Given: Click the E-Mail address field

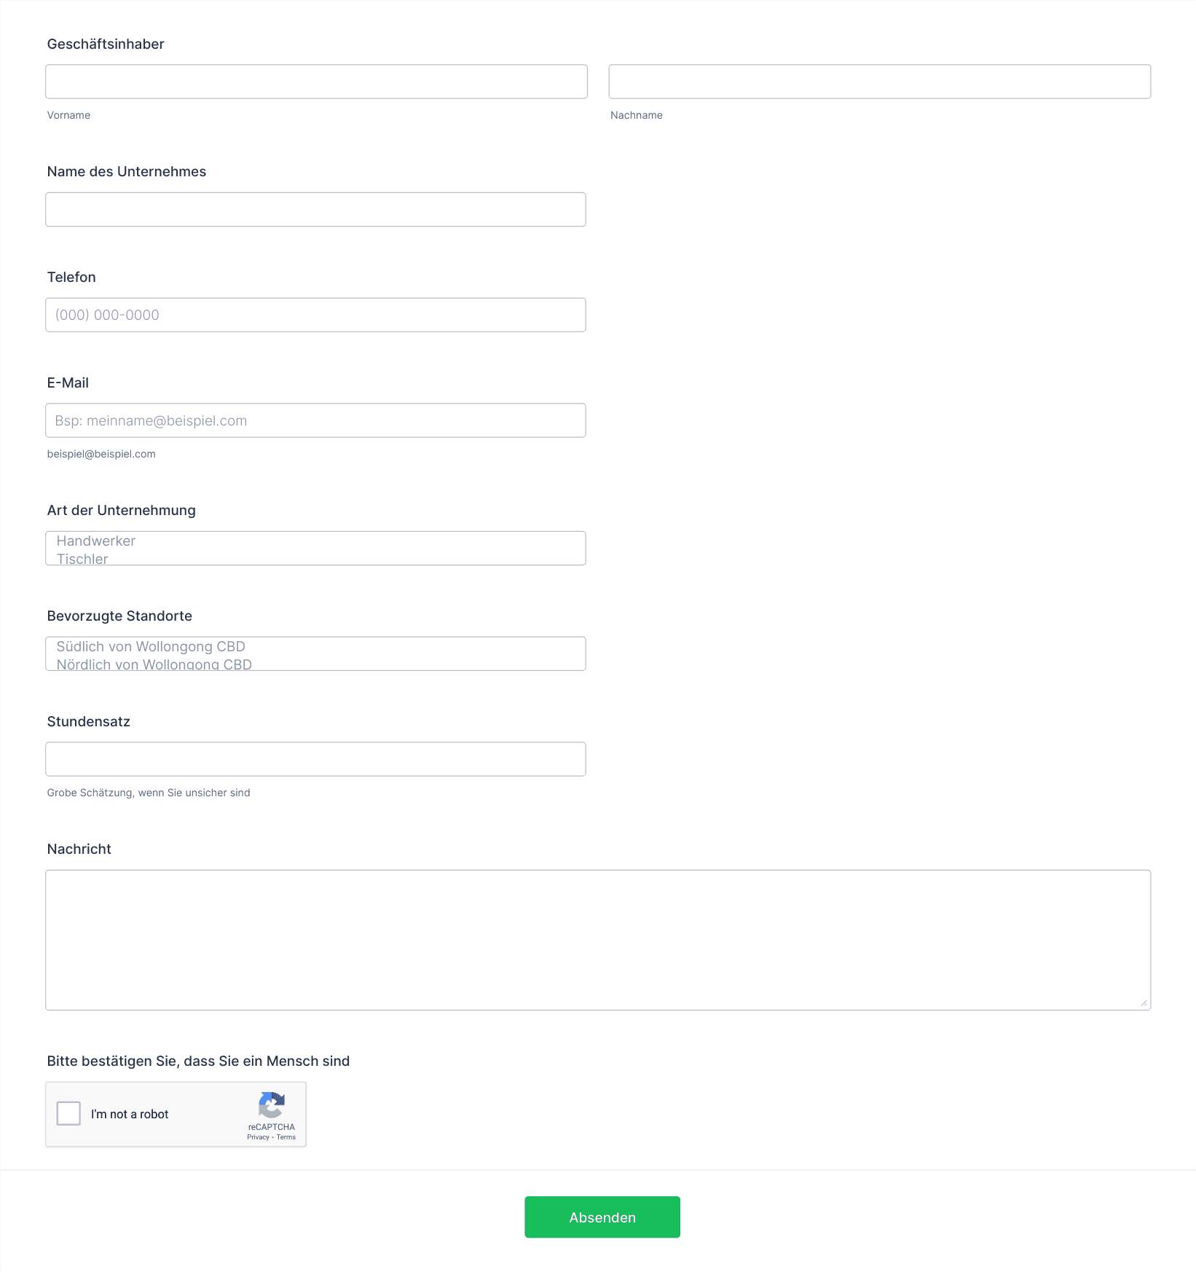Looking at the screenshot, I should tap(315, 420).
